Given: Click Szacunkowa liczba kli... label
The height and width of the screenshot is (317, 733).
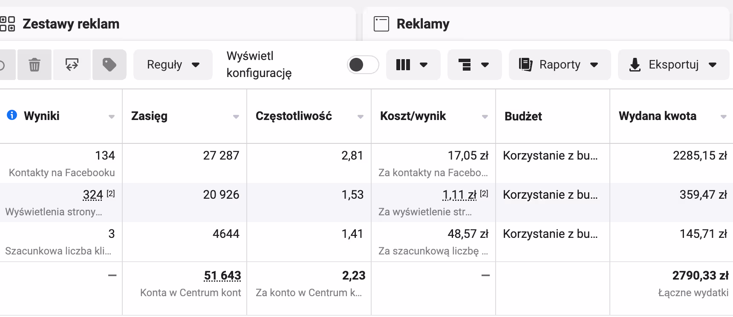Looking at the screenshot, I should [58, 251].
